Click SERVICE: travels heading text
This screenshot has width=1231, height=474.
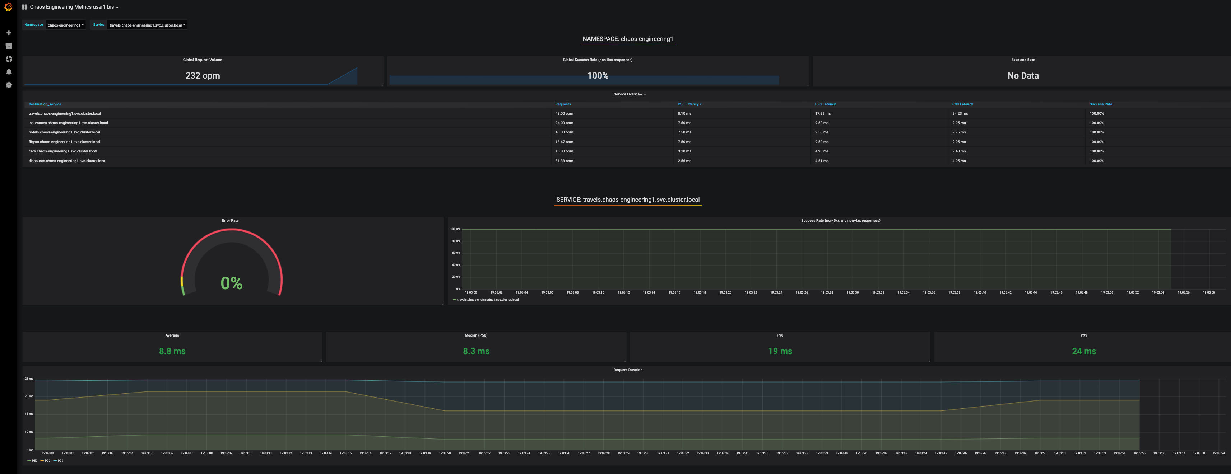click(x=627, y=200)
